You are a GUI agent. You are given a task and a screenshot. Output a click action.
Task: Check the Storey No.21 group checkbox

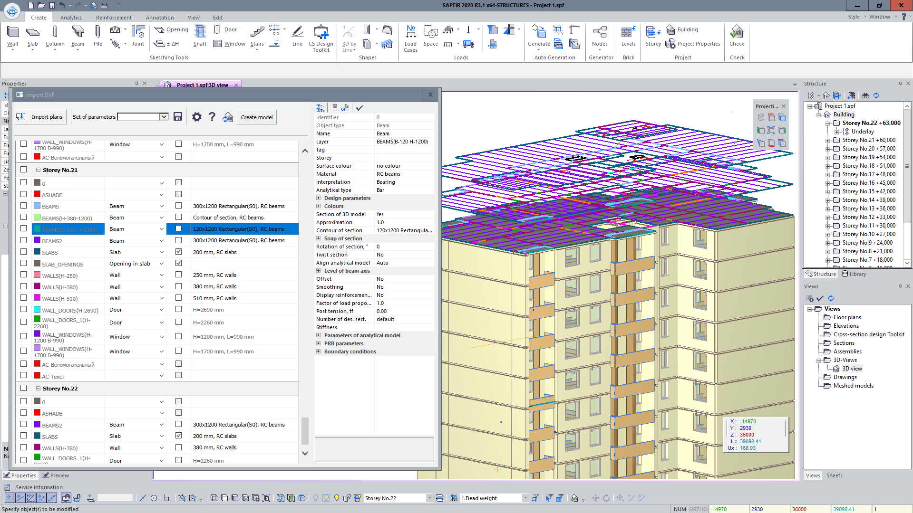point(23,170)
